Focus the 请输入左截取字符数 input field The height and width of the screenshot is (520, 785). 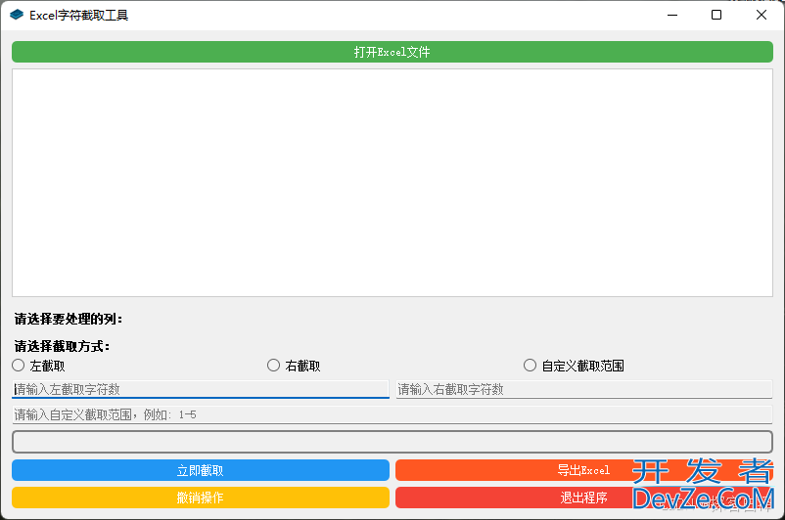(x=200, y=389)
